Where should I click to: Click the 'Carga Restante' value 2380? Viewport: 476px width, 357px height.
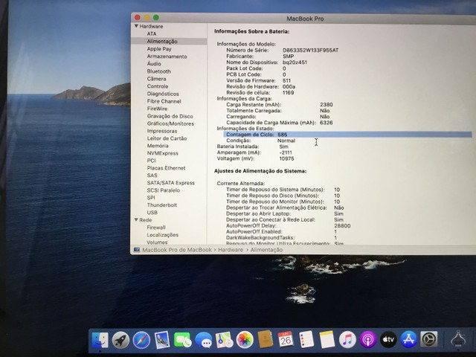point(326,104)
